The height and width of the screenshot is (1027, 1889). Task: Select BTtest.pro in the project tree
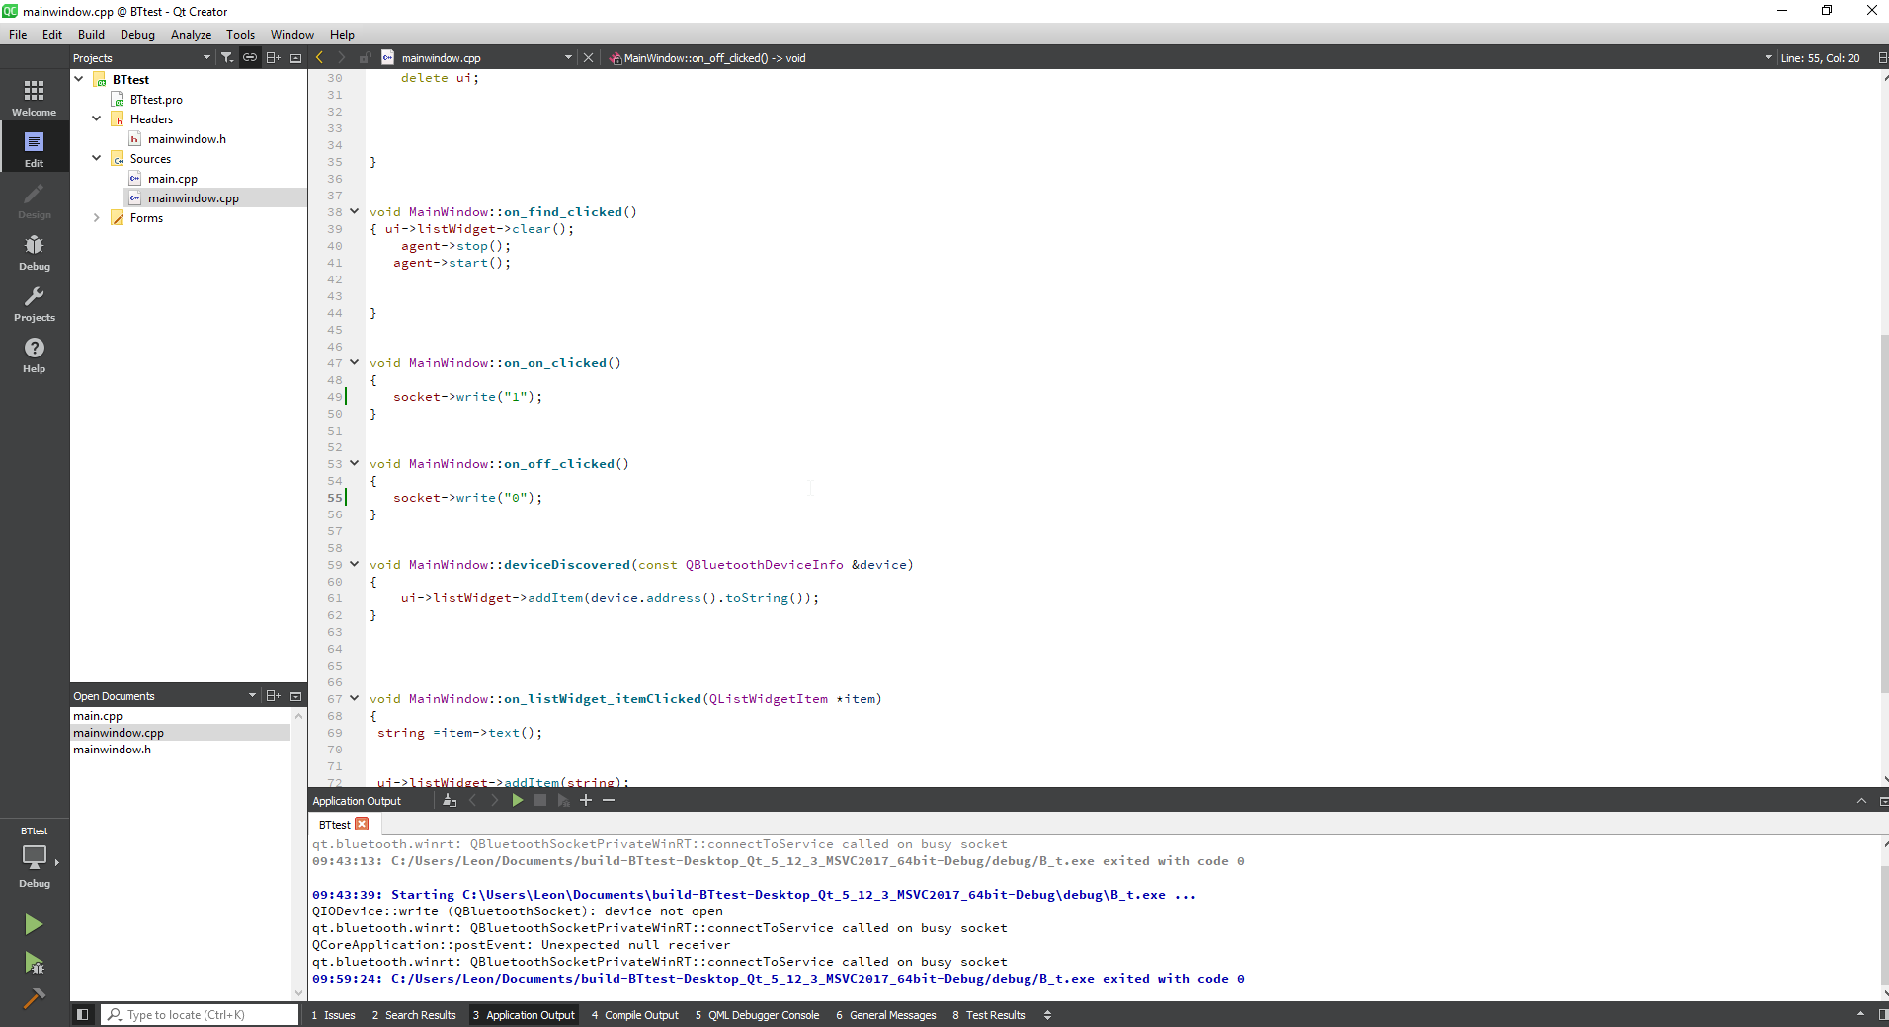pyautogui.click(x=156, y=99)
